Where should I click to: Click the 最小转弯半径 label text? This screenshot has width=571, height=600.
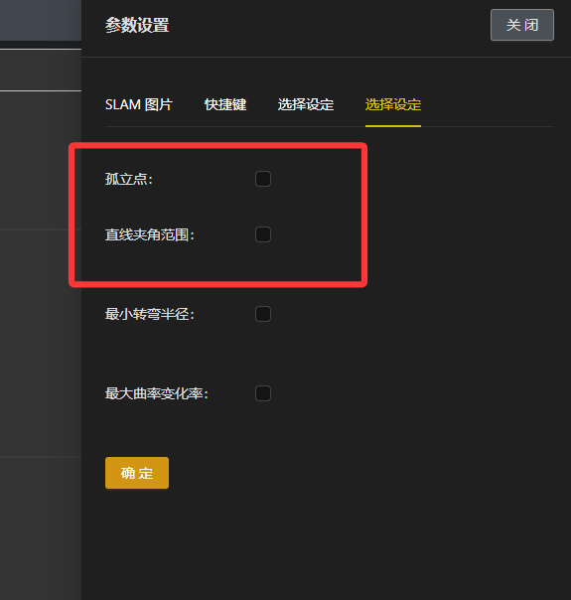click(150, 314)
